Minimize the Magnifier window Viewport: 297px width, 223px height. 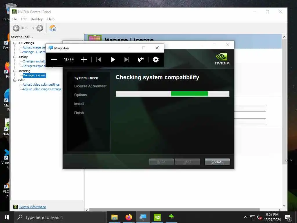click(x=131, y=48)
